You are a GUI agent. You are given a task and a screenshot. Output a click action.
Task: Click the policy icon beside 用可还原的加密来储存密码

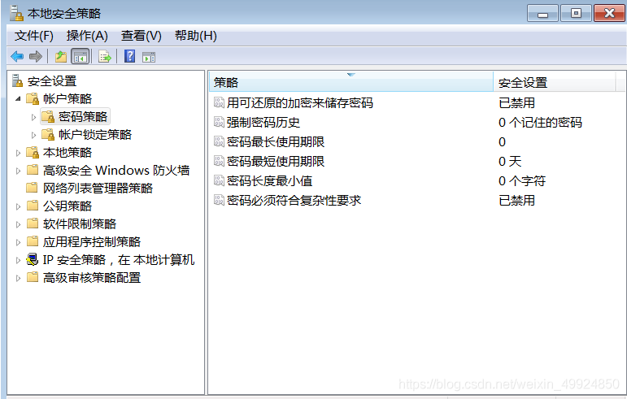[219, 102]
